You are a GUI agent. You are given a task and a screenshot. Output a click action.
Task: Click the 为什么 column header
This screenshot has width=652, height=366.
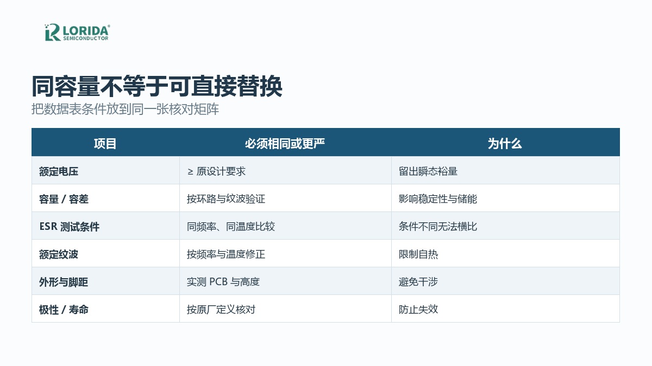(x=505, y=143)
